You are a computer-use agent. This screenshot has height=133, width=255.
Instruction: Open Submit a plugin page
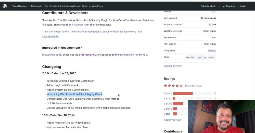coord(208,6)
